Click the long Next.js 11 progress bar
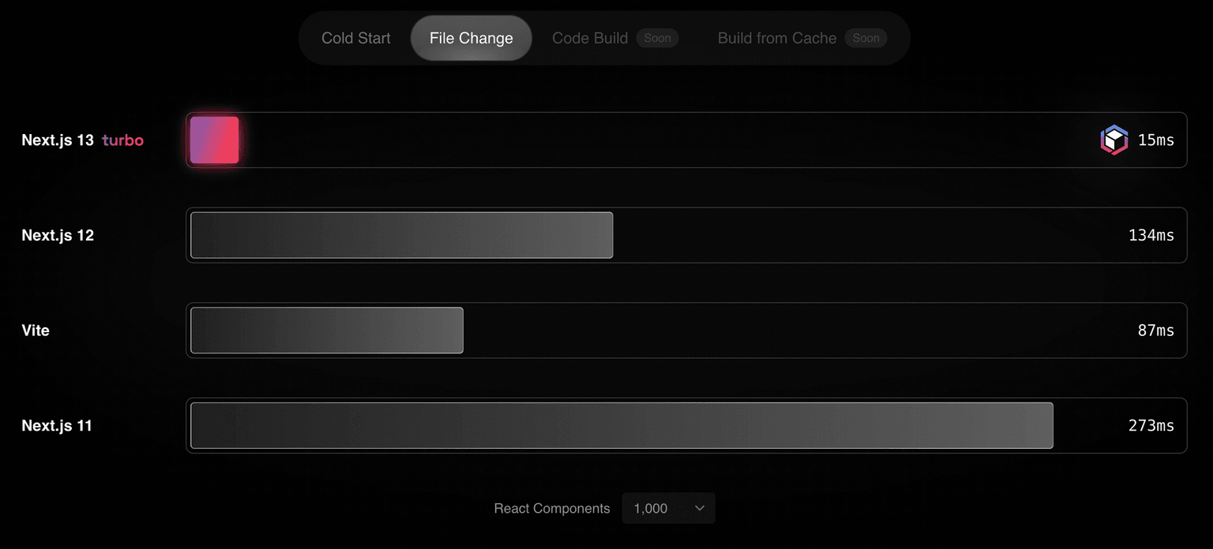1213x549 pixels. pos(622,426)
